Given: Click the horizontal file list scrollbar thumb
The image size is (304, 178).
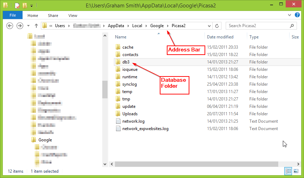Looking at the screenshot, I should click(x=196, y=164).
